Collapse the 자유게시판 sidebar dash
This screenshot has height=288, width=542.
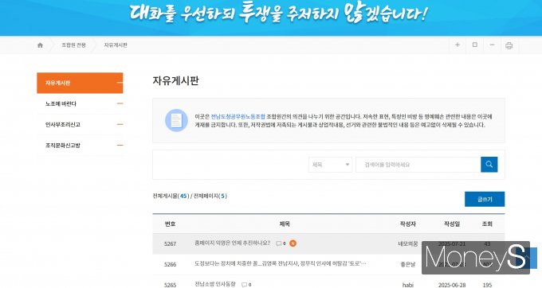(x=120, y=83)
